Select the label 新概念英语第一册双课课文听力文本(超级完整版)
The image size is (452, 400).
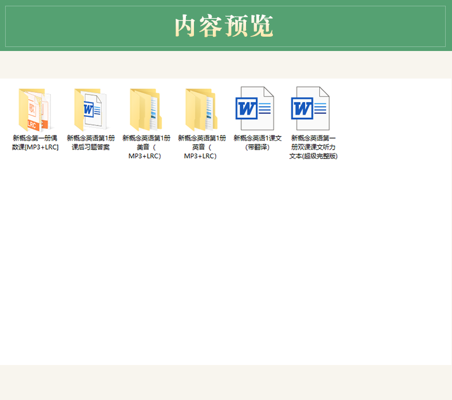coord(314,147)
